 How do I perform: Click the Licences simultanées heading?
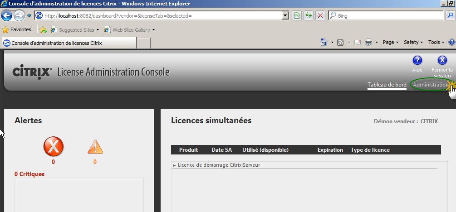[211, 120]
